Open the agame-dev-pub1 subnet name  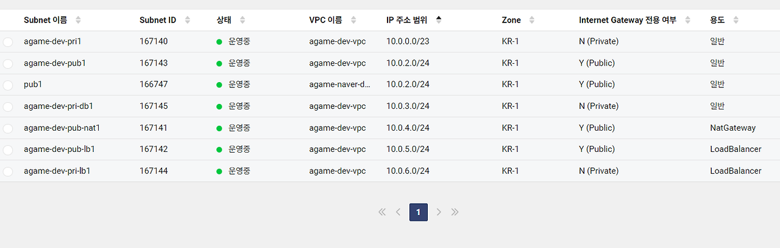point(55,63)
